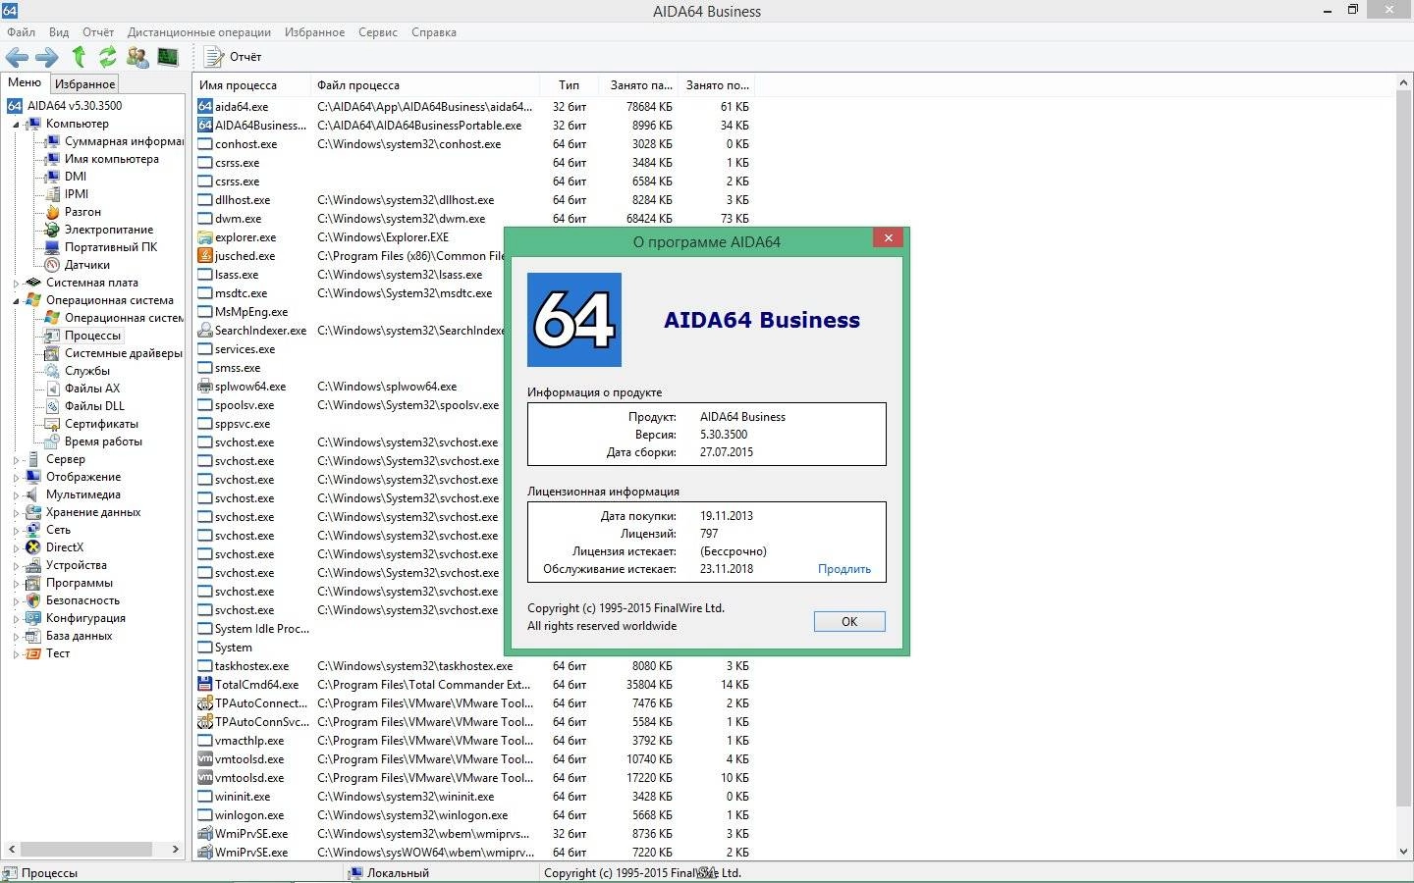Close the О программе AIDA64 dialog
1414x883 pixels.
pyautogui.click(x=888, y=237)
